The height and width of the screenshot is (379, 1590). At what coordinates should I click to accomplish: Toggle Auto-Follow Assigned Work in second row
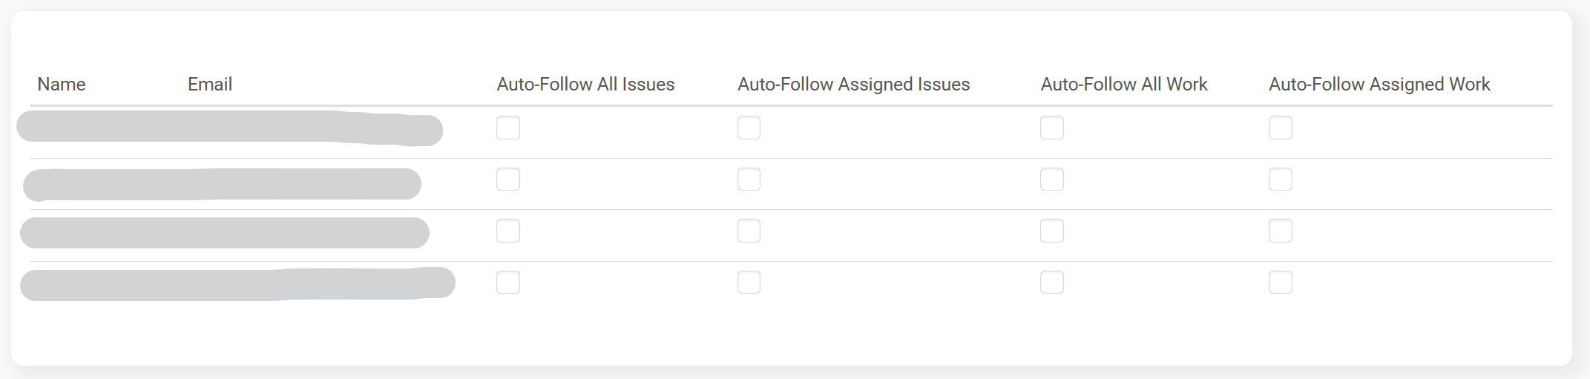(1280, 179)
